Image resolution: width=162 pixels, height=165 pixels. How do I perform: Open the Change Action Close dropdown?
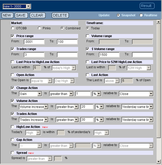tap(136, 94)
